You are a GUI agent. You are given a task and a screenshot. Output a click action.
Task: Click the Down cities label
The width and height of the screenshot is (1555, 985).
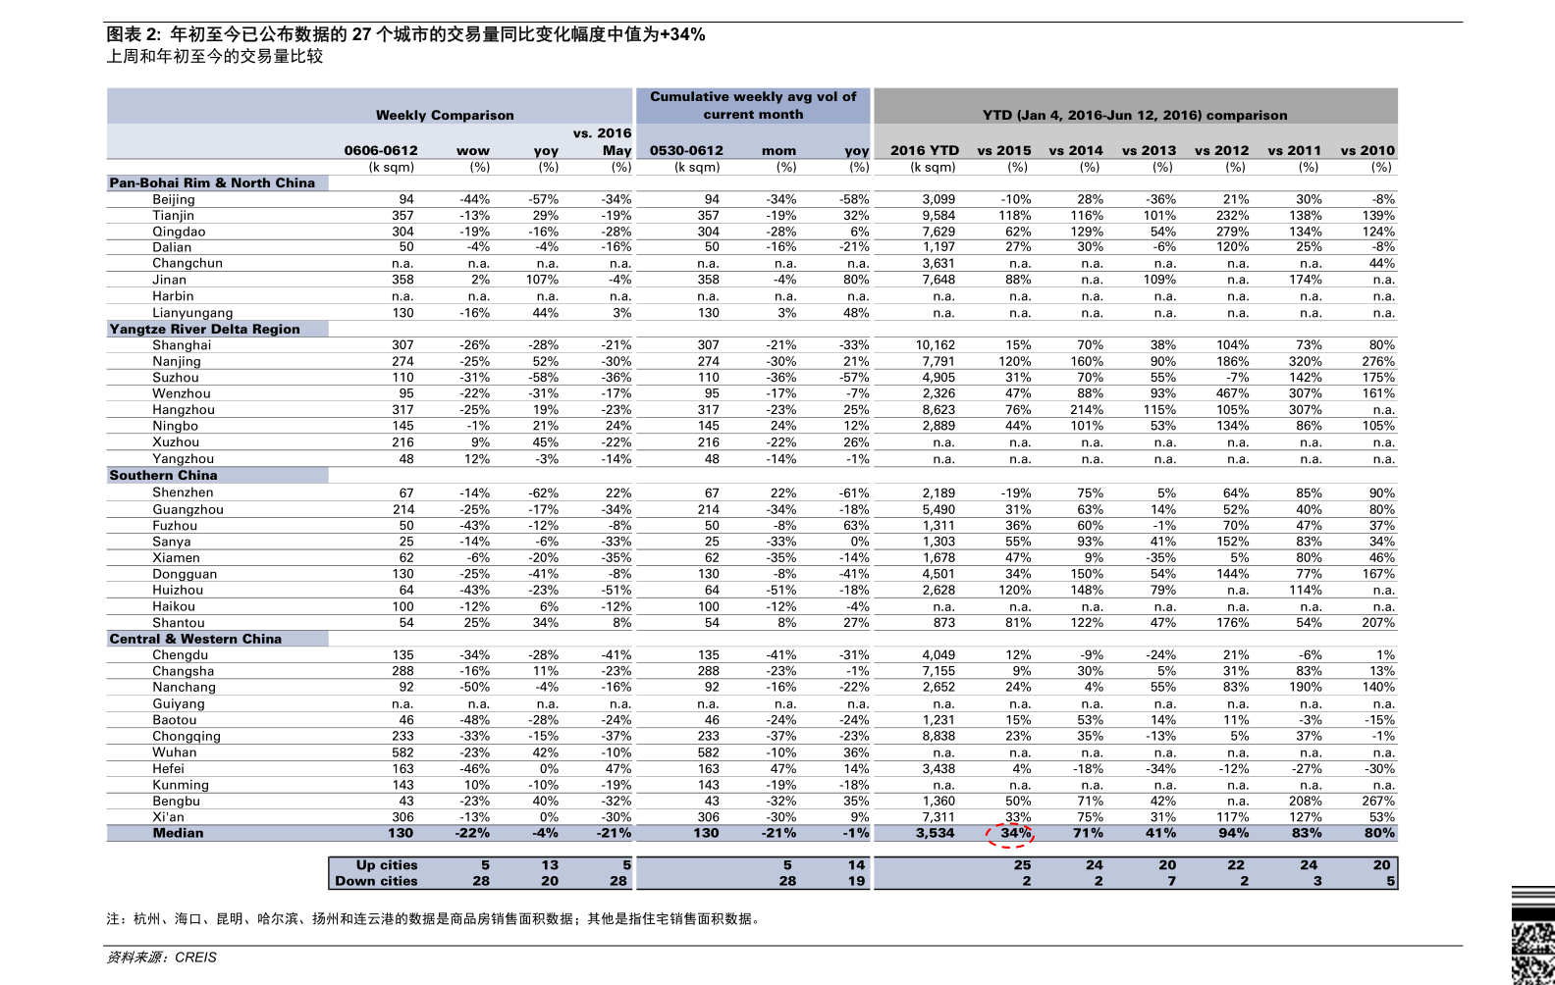pyautogui.click(x=376, y=881)
